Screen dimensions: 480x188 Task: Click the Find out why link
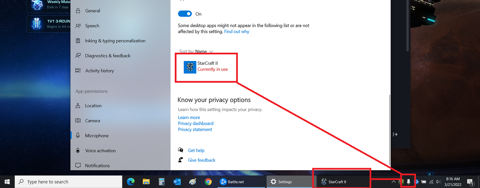(237, 32)
